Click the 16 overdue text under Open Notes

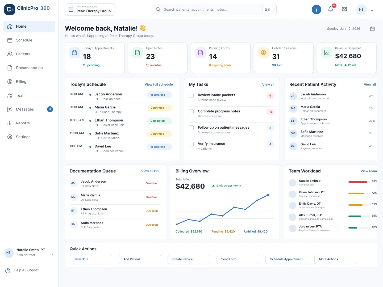(154, 65)
